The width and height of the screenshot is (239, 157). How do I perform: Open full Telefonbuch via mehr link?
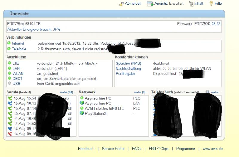[x=216, y=92]
